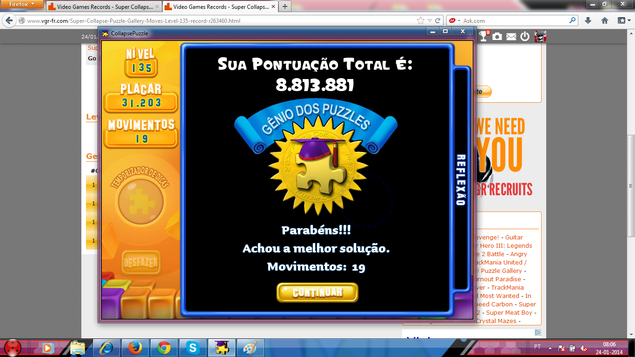Click the Desfazer undo button
635x357 pixels.
(140, 262)
